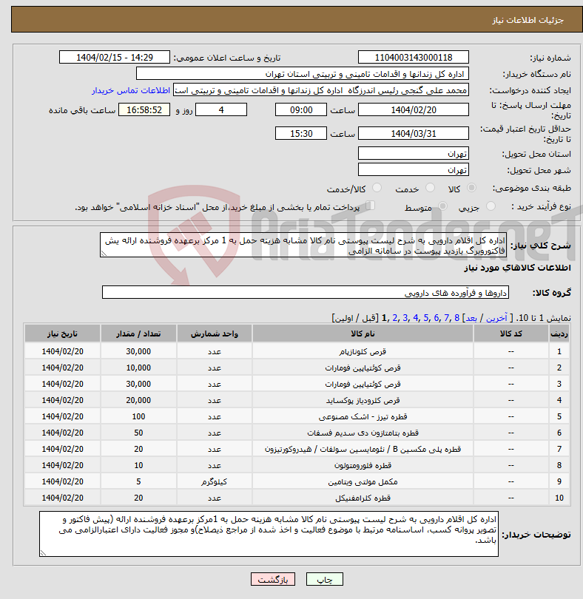Click the buyer notes text area
Image resolution: width=583 pixels, height=599 pixels.
coord(269,534)
